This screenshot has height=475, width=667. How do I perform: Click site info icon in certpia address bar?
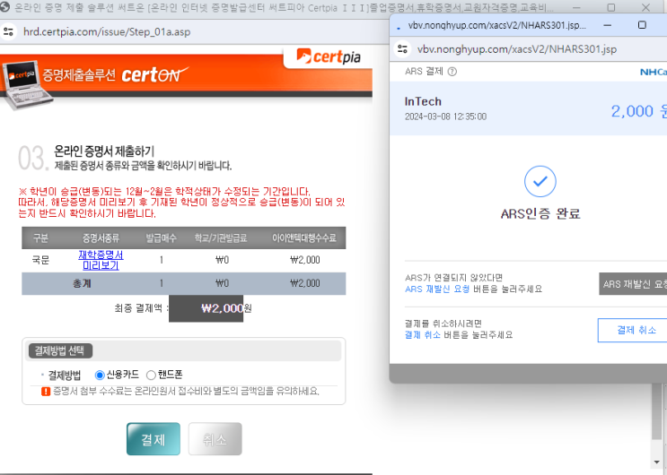pyautogui.click(x=8, y=31)
